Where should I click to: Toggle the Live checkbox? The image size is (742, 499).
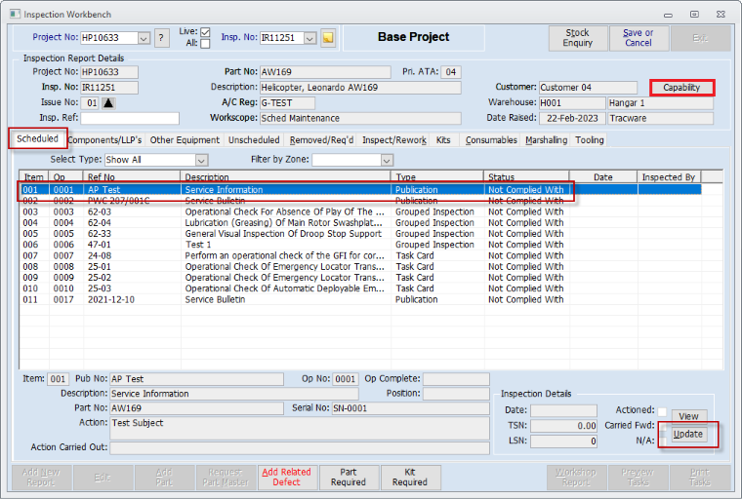pyautogui.click(x=205, y=31)
